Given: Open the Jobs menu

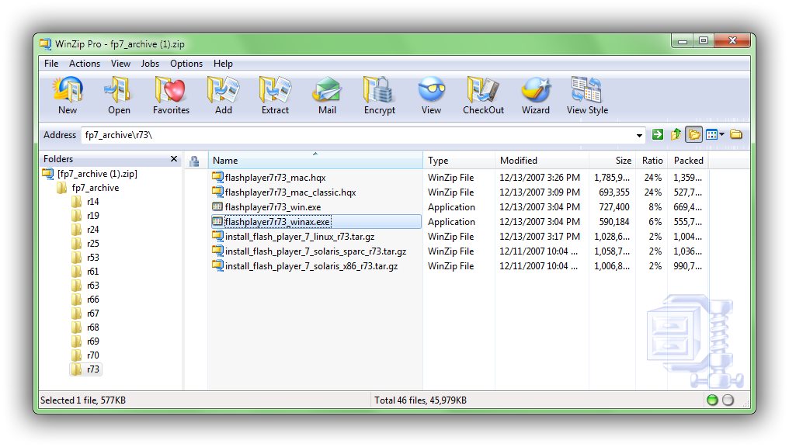Looking at the screenshot, I should tap(150, 64).
